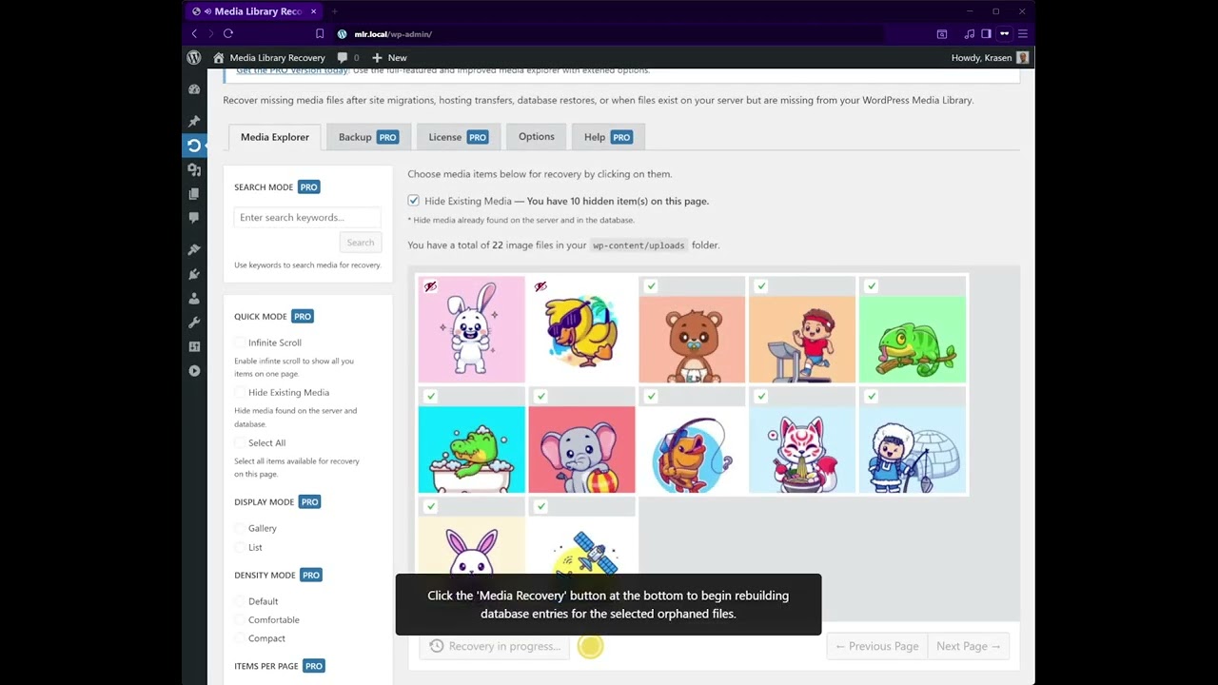Open the browser hamburger menu
Image resolution: width=1218 pixels, height=685 pixels.
(1023, 33)
